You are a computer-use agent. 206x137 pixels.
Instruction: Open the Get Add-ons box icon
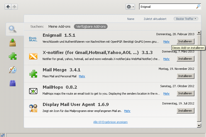point(13,43)
